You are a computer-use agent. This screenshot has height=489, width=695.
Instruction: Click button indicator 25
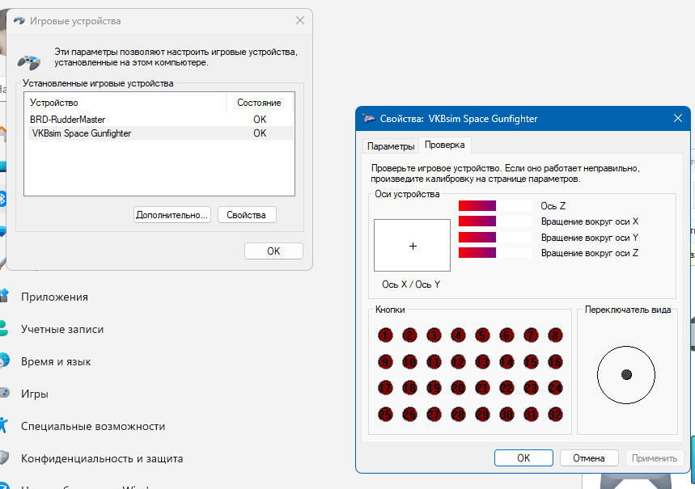pos(385,415)
